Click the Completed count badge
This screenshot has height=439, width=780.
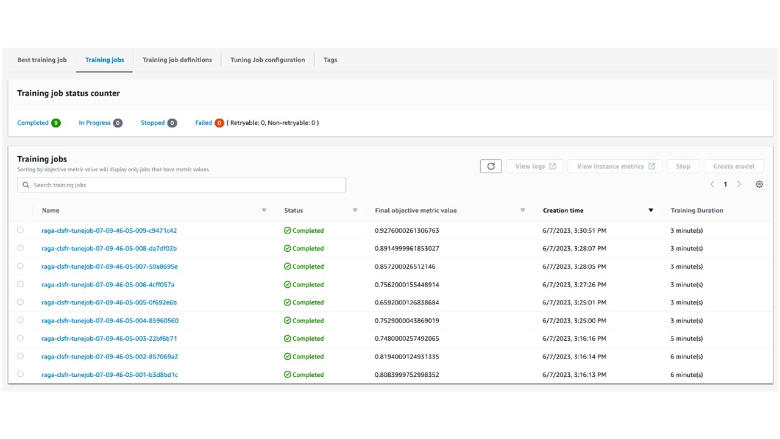coord(55,123)
